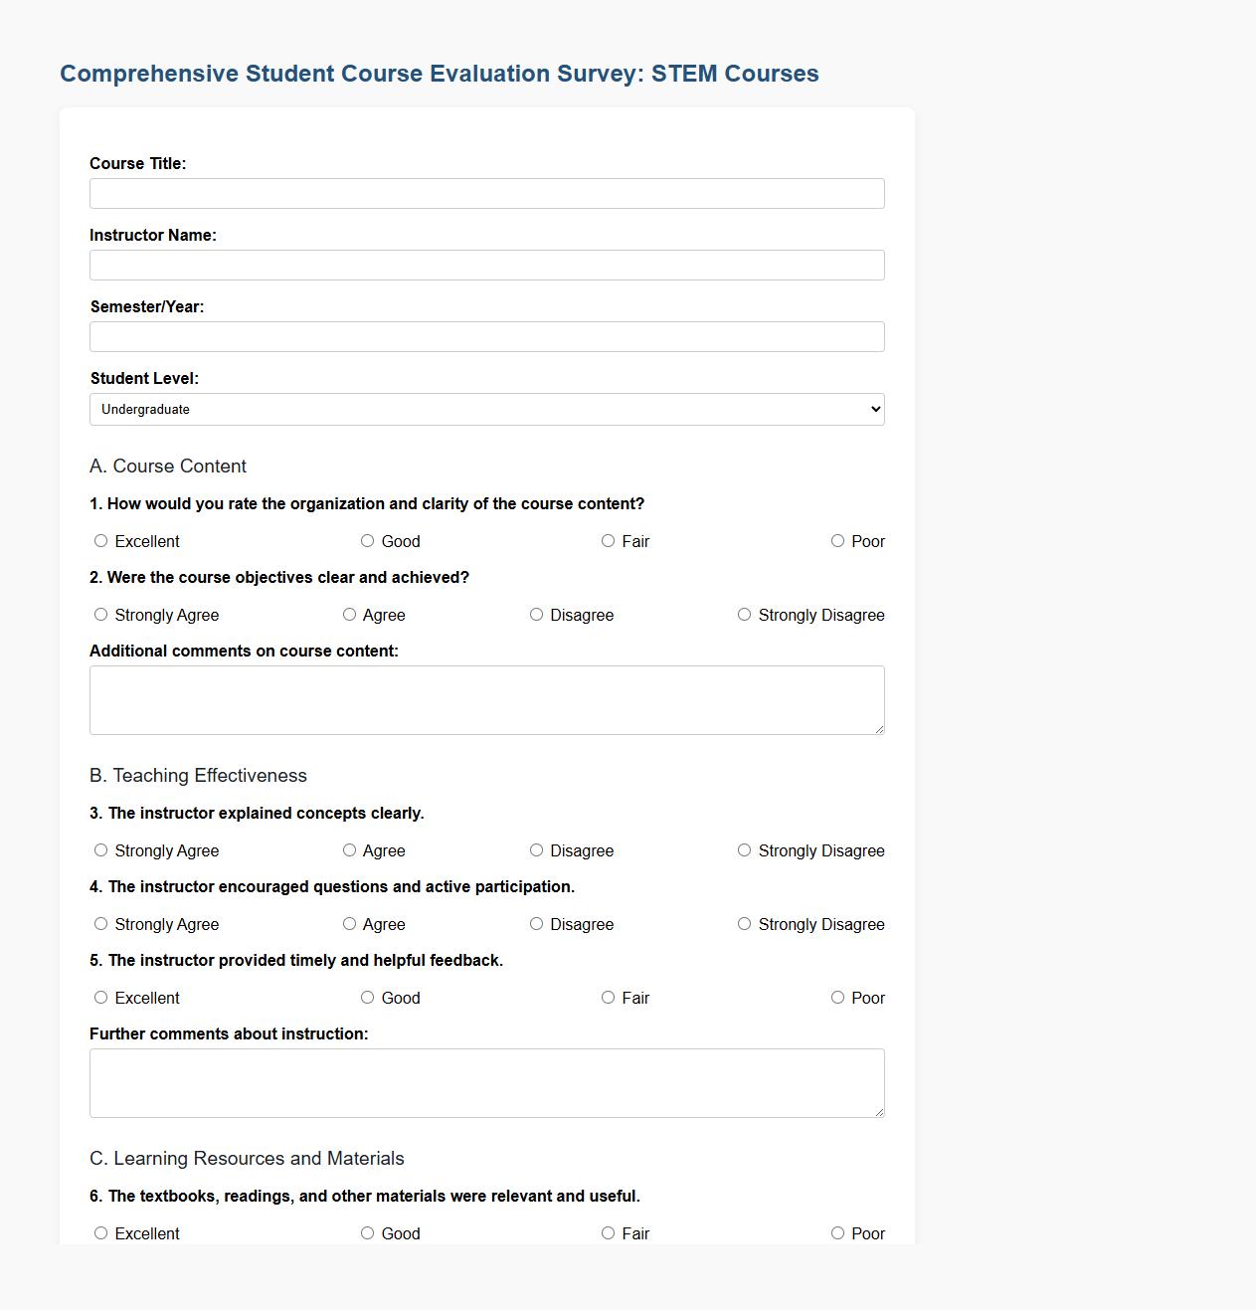Click the Course Title input field
Screen dimensions: 1256x1310
[486, 193]
